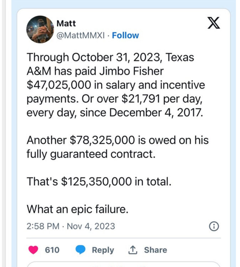This screenshot has width=240, height=267.
Task: Click the share arrow icon
Action: (132, 250)
